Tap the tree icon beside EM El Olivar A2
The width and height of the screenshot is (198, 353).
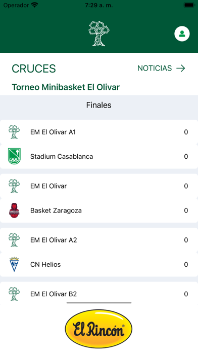coord(14,240)
